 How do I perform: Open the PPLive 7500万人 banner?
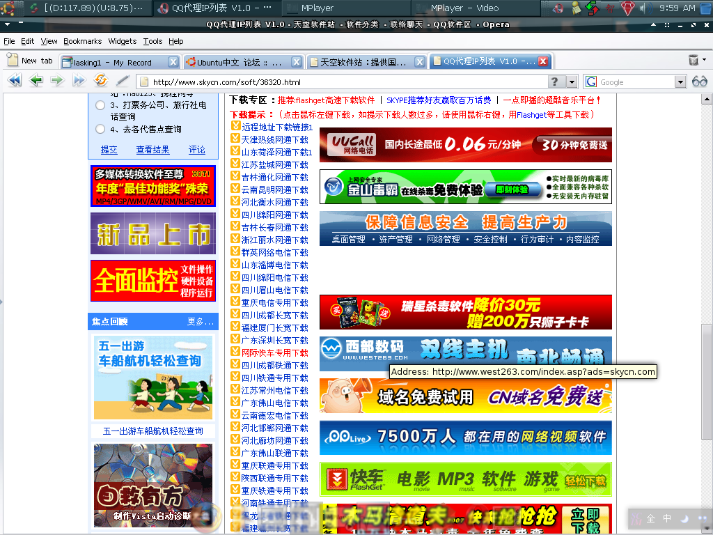tap(466, 437)
